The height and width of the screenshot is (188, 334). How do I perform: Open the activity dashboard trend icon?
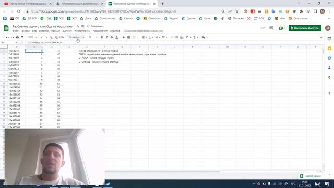263,28
